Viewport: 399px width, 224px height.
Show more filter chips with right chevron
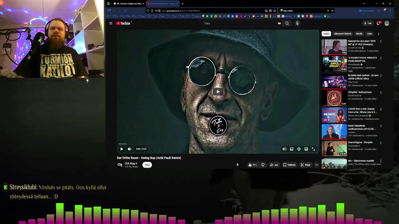coord(378,34)
